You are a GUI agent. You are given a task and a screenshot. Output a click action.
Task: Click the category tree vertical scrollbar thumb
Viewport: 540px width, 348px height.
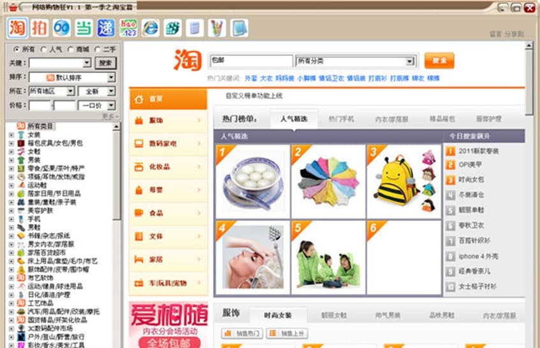coord(117,175)
